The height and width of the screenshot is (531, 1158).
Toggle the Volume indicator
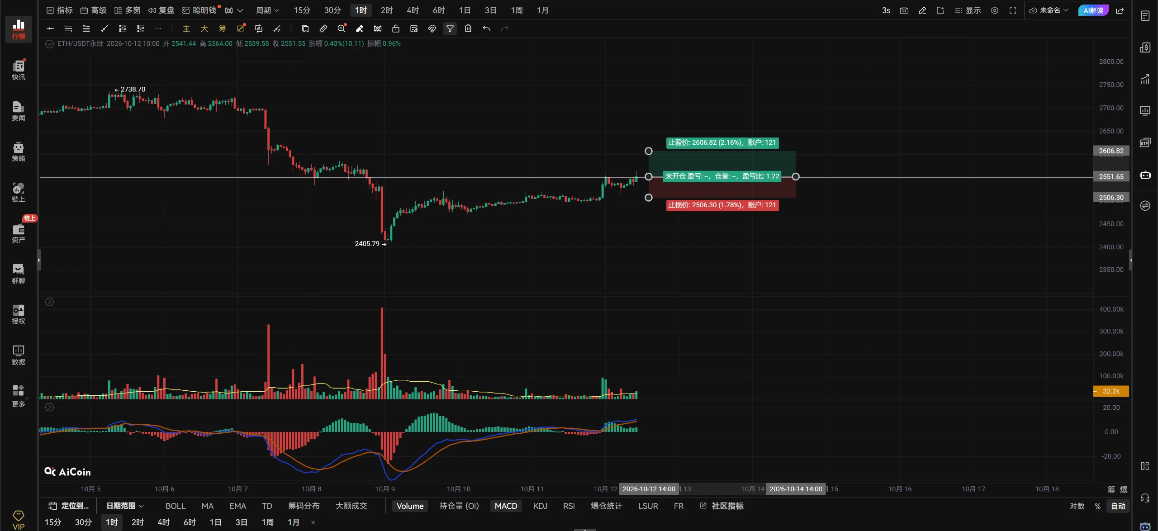click(410, 506)
